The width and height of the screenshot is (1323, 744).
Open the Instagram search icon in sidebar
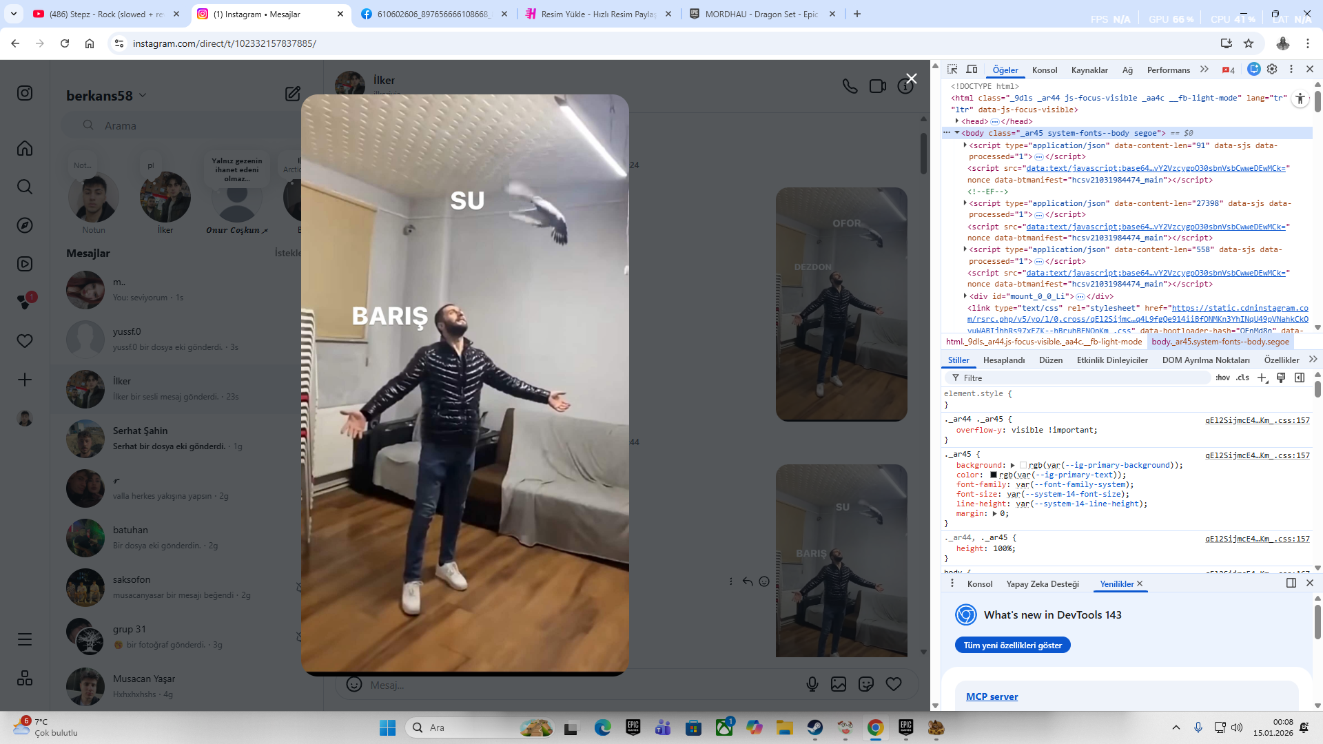coord(25,187)
